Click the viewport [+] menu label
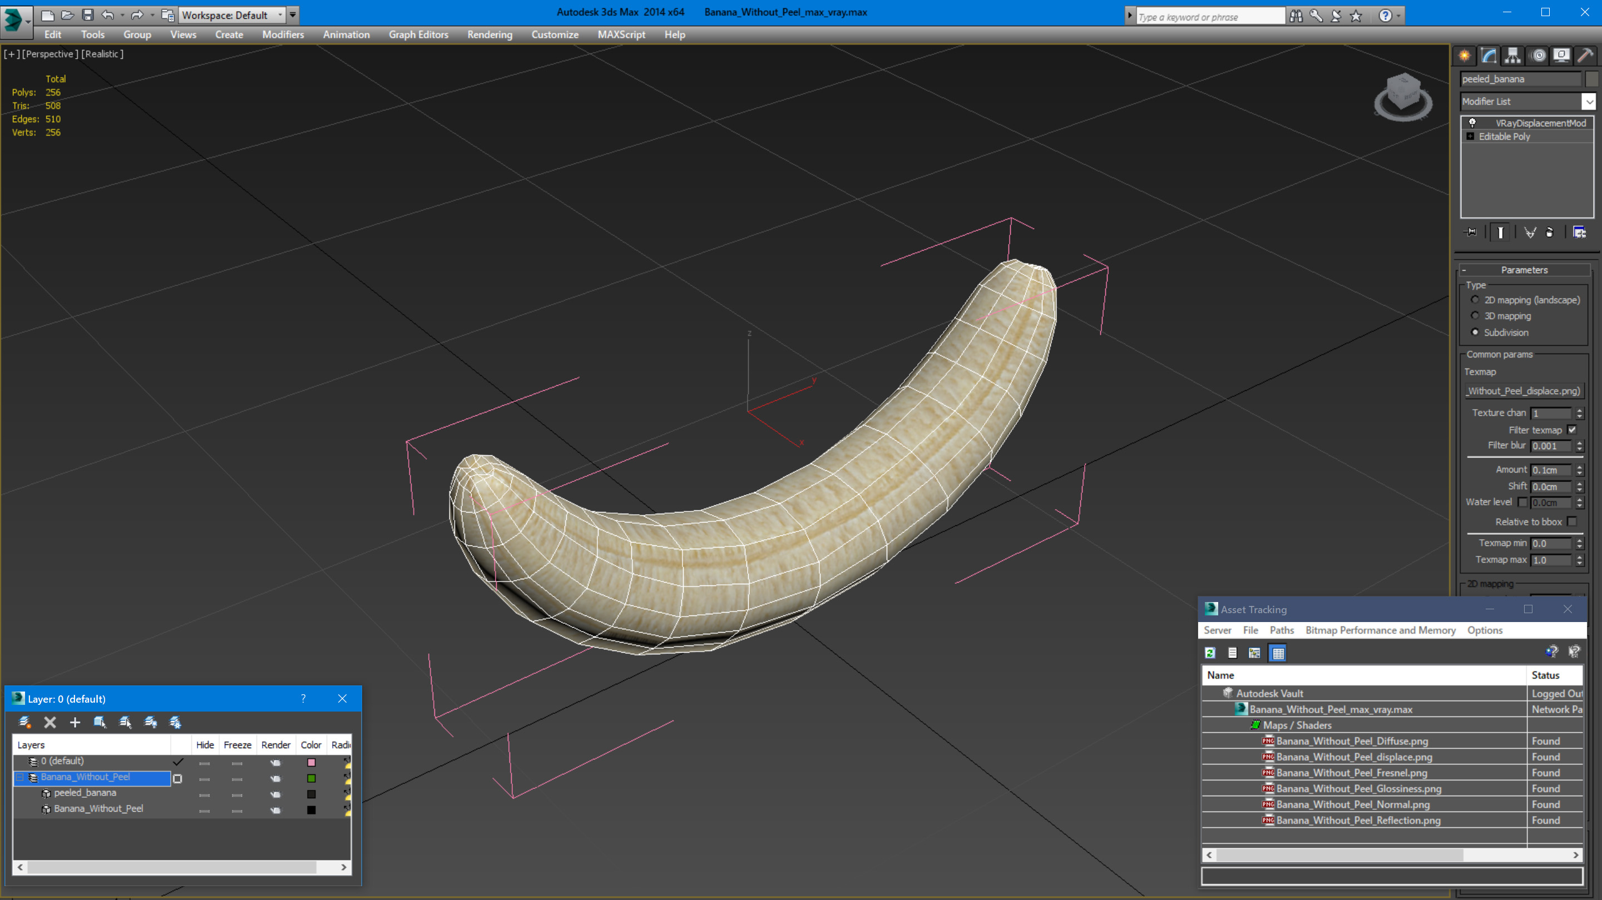Screen dimensions: 1602x900 point(11,54)
